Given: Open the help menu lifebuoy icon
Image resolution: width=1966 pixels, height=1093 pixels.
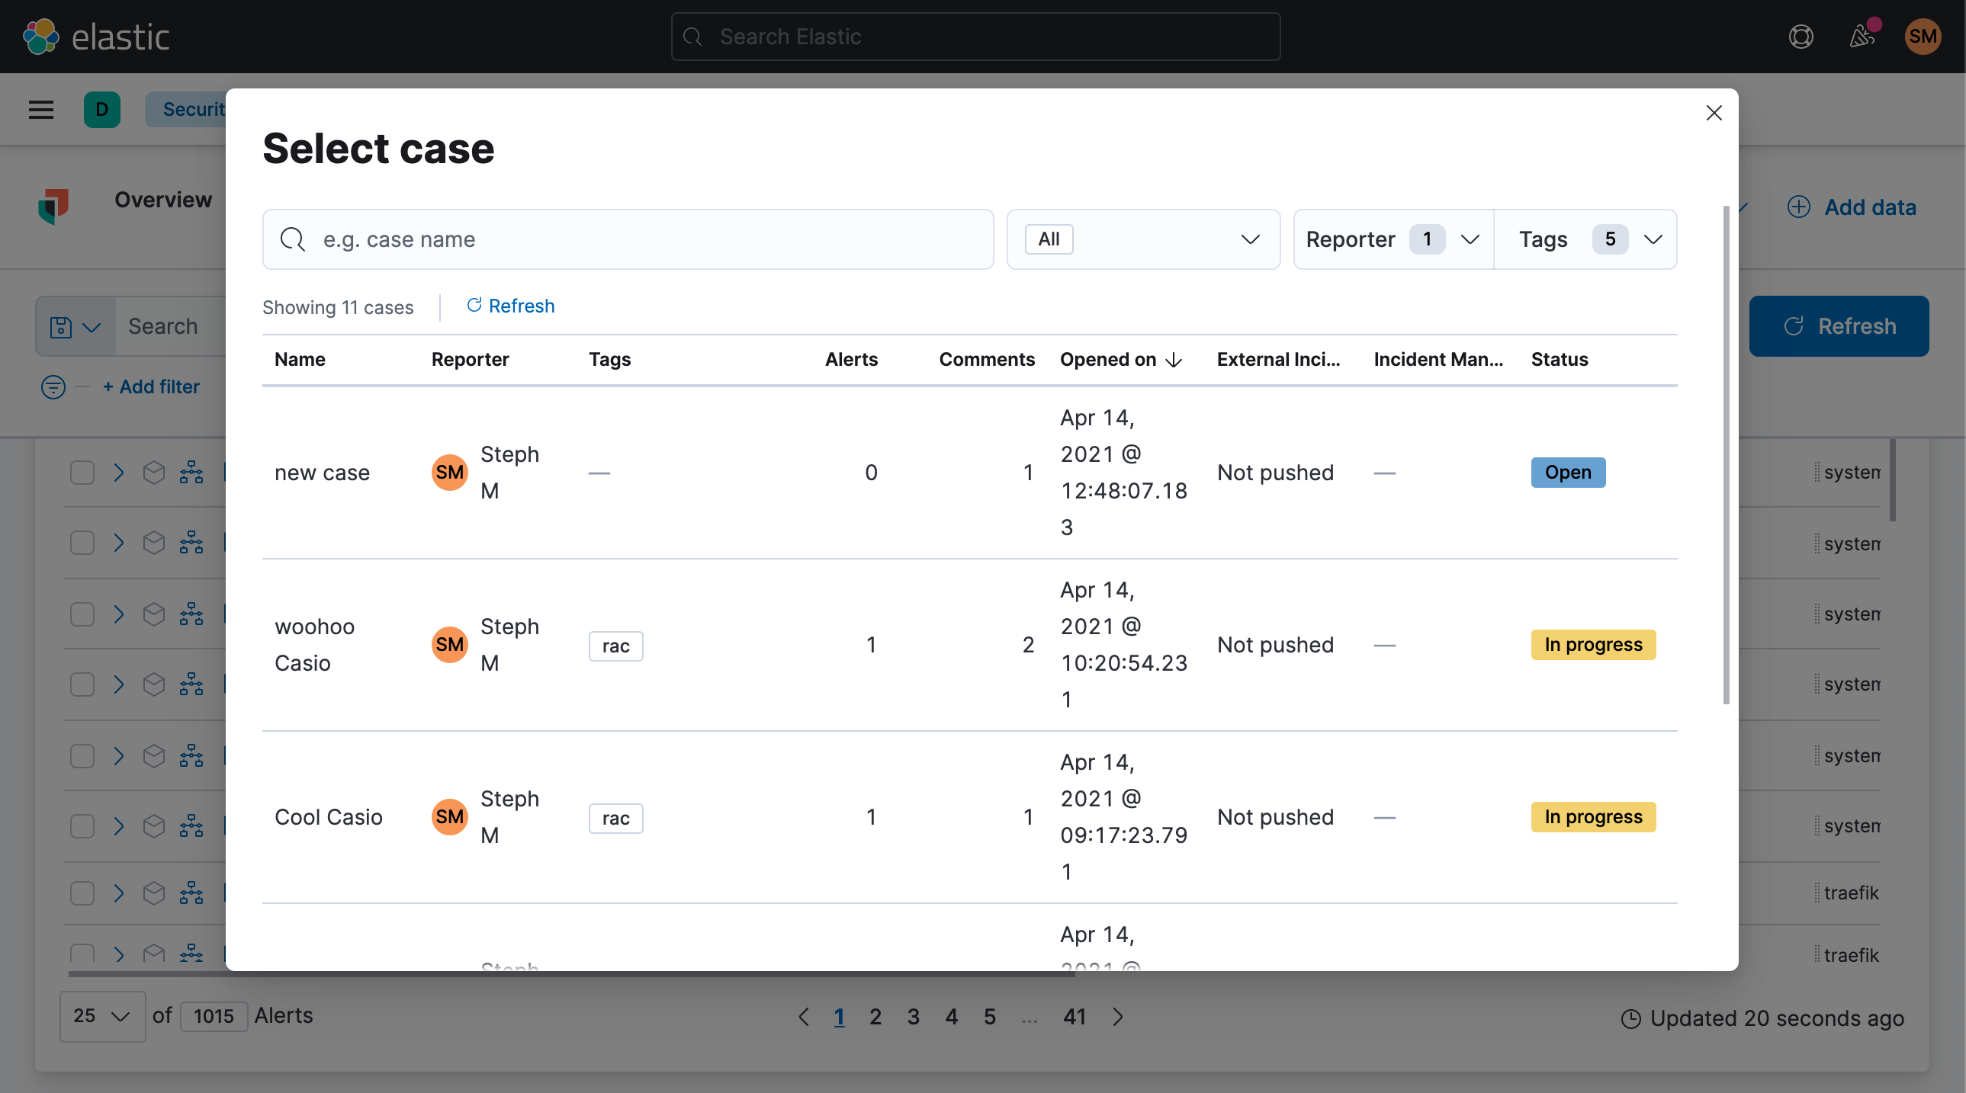Looking at the screenshot, I should tap(1801, 37).
